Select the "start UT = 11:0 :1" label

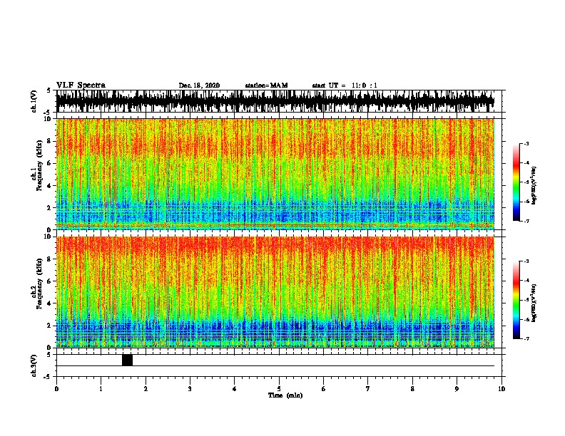[x=345, y=85]
